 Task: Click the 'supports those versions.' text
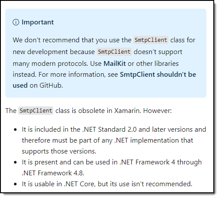coord(59,151)
